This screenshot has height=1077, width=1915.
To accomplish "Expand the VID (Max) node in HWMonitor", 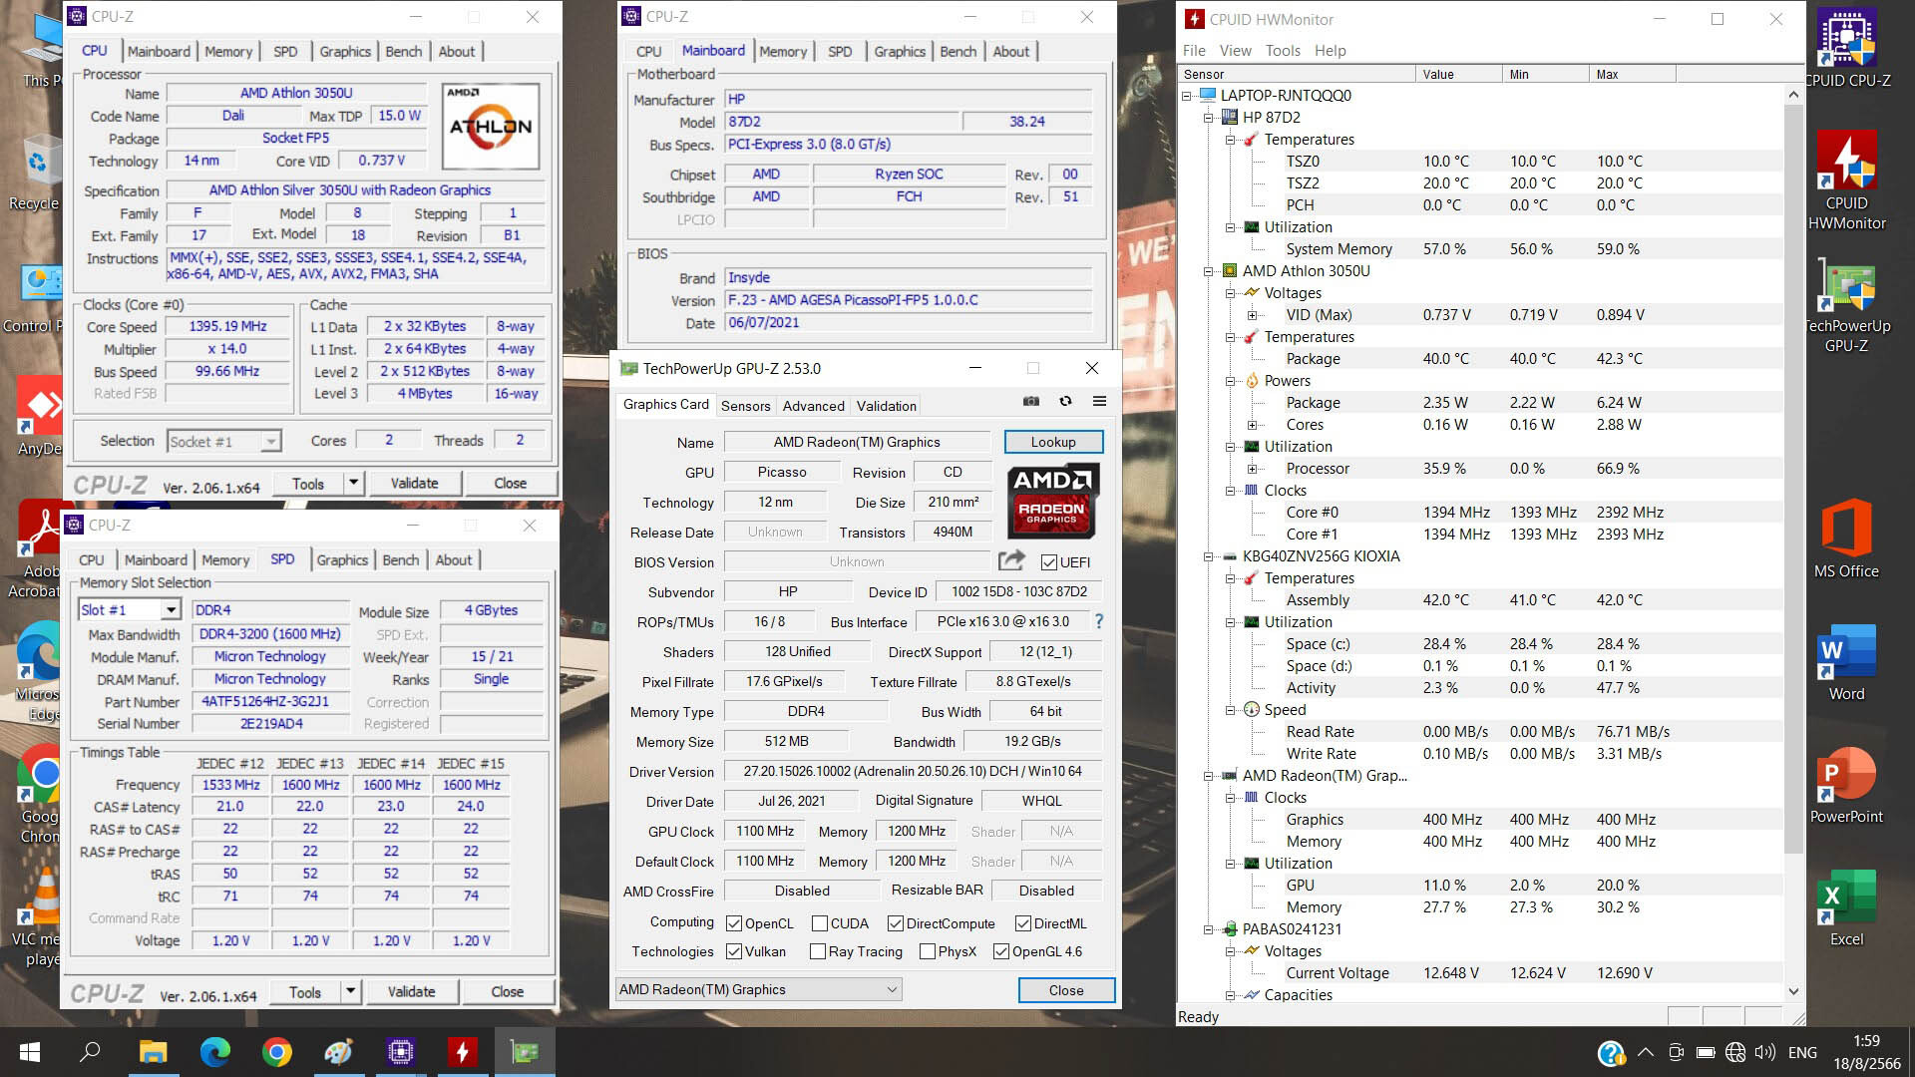I will click(1253, 315).
